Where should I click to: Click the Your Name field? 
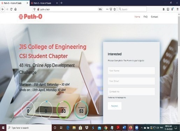131,71
